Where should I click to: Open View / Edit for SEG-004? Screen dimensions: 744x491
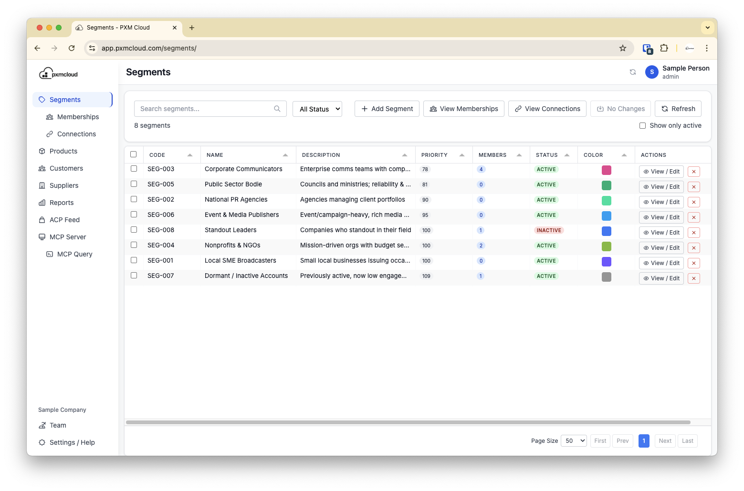click(x=661, y=248)
